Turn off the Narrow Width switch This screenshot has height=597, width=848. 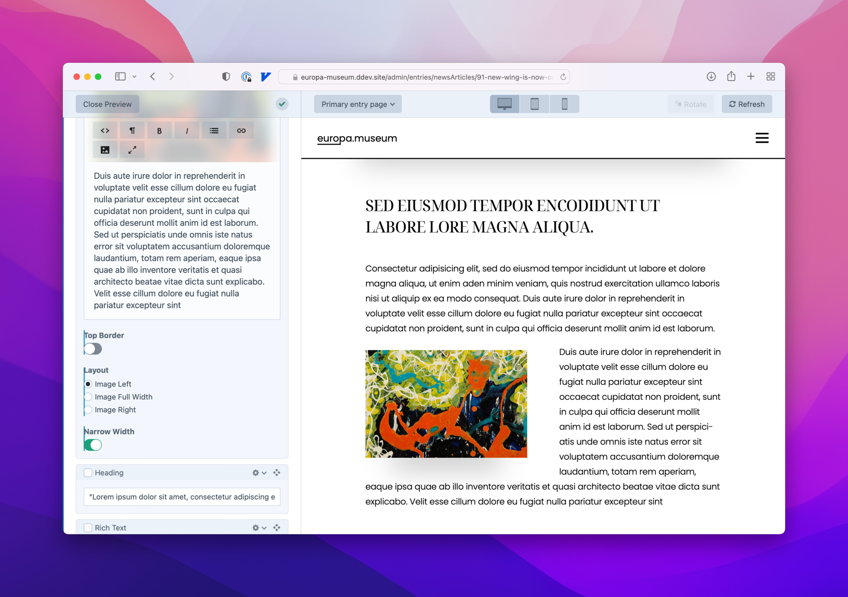click(x=93, y=445)
